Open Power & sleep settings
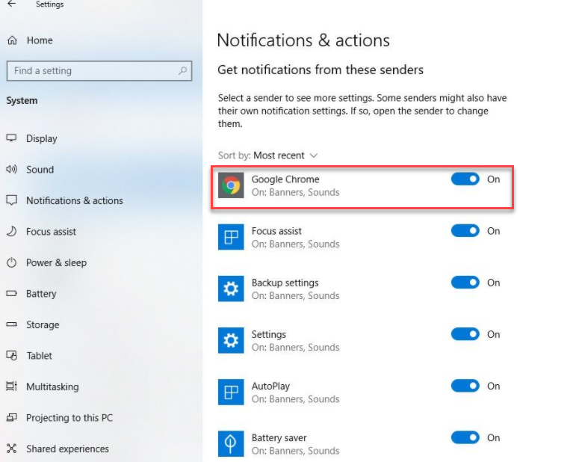Viewport: 573px width, 462px height. (x=56, y=262)
